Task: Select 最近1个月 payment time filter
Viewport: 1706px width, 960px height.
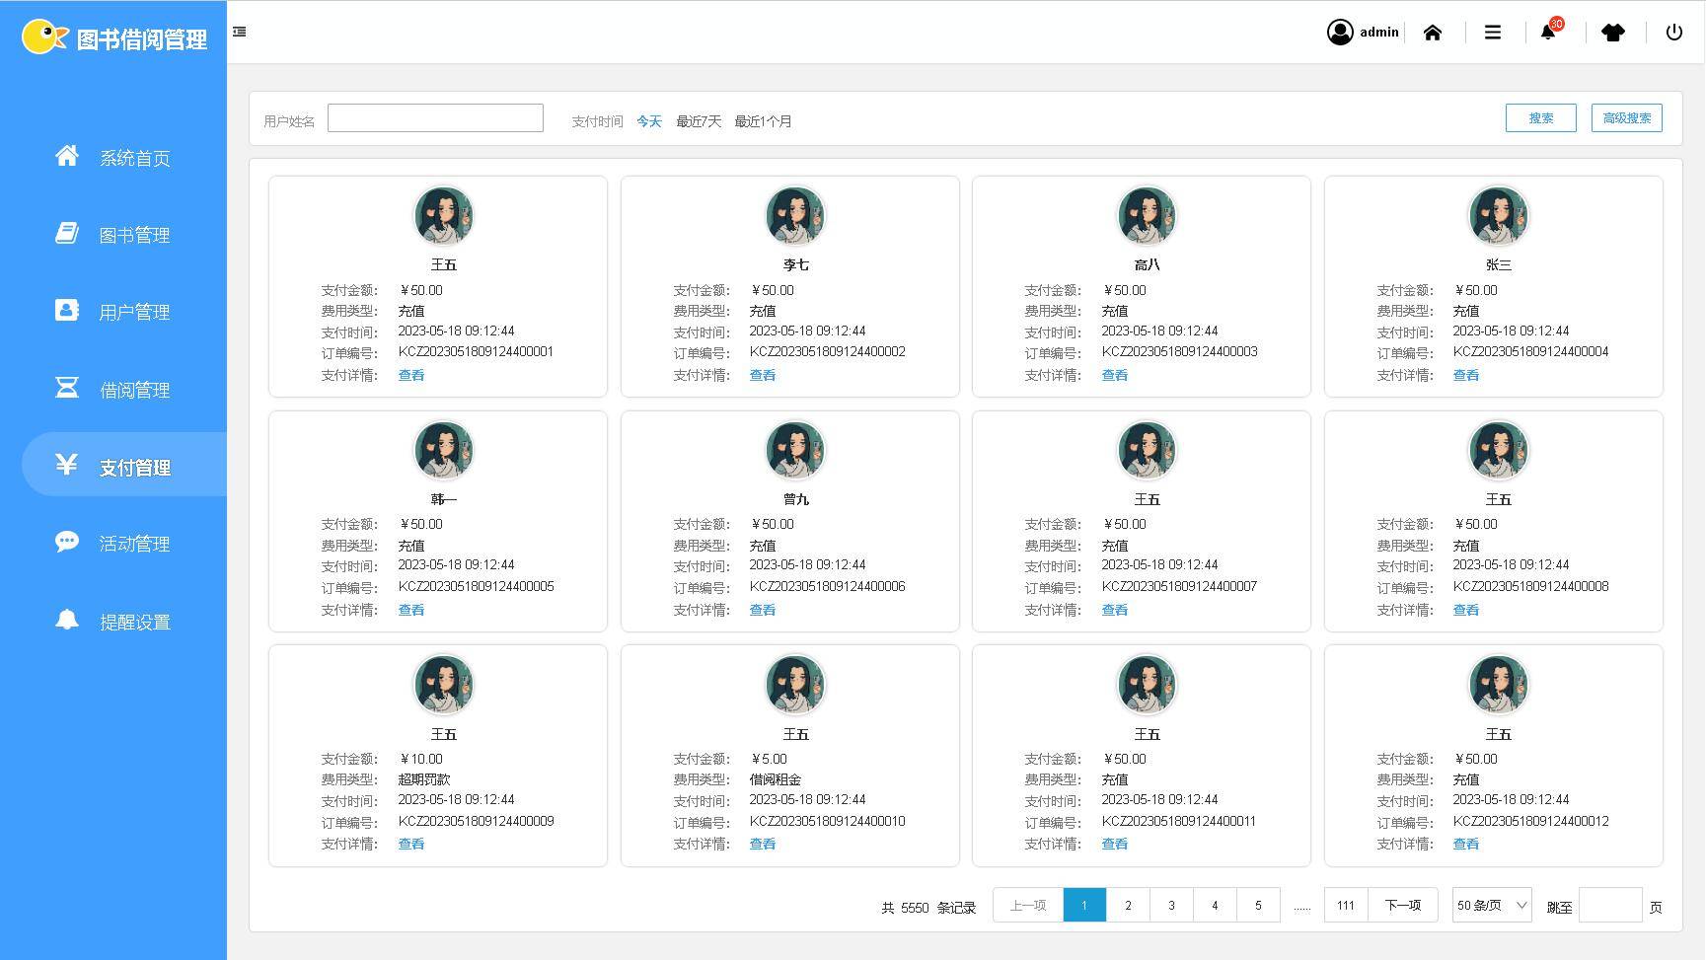Action: click(763, 121)
